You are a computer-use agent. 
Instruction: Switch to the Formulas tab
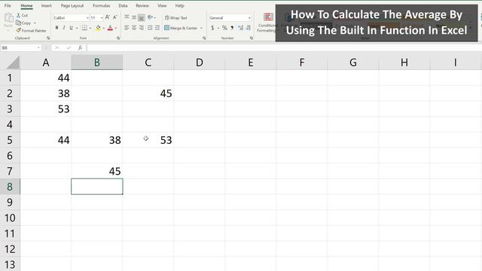point(102,5)
